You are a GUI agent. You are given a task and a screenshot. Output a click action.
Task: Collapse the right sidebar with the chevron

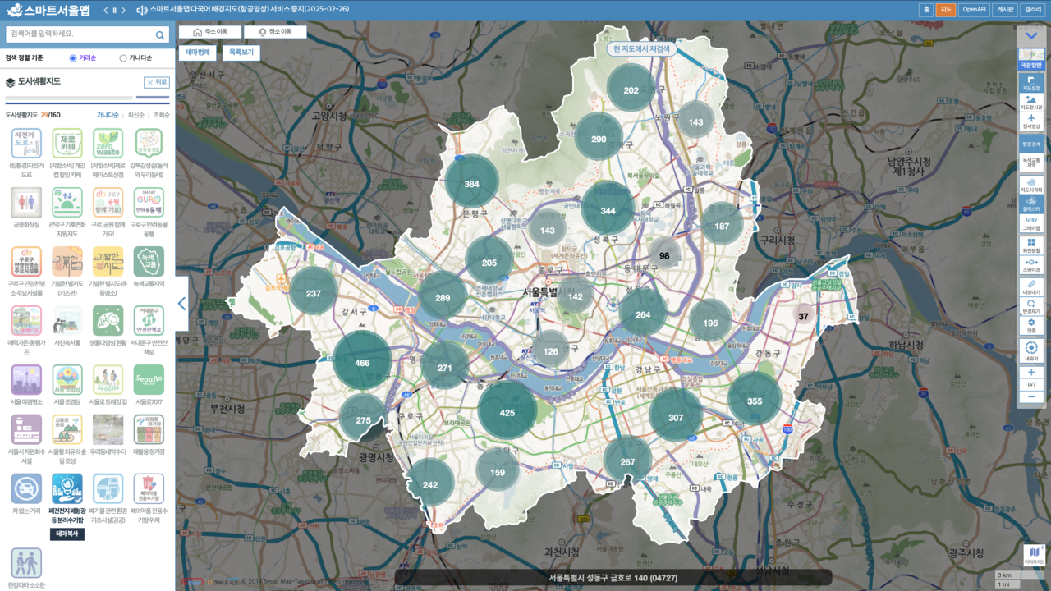pos(1031,36)
